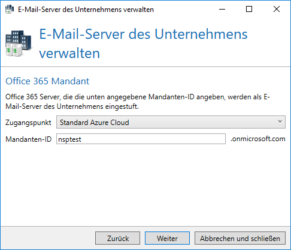The image size is (291, 250).
Task: Close the dialog with the X button
Action: coord(277,9)
